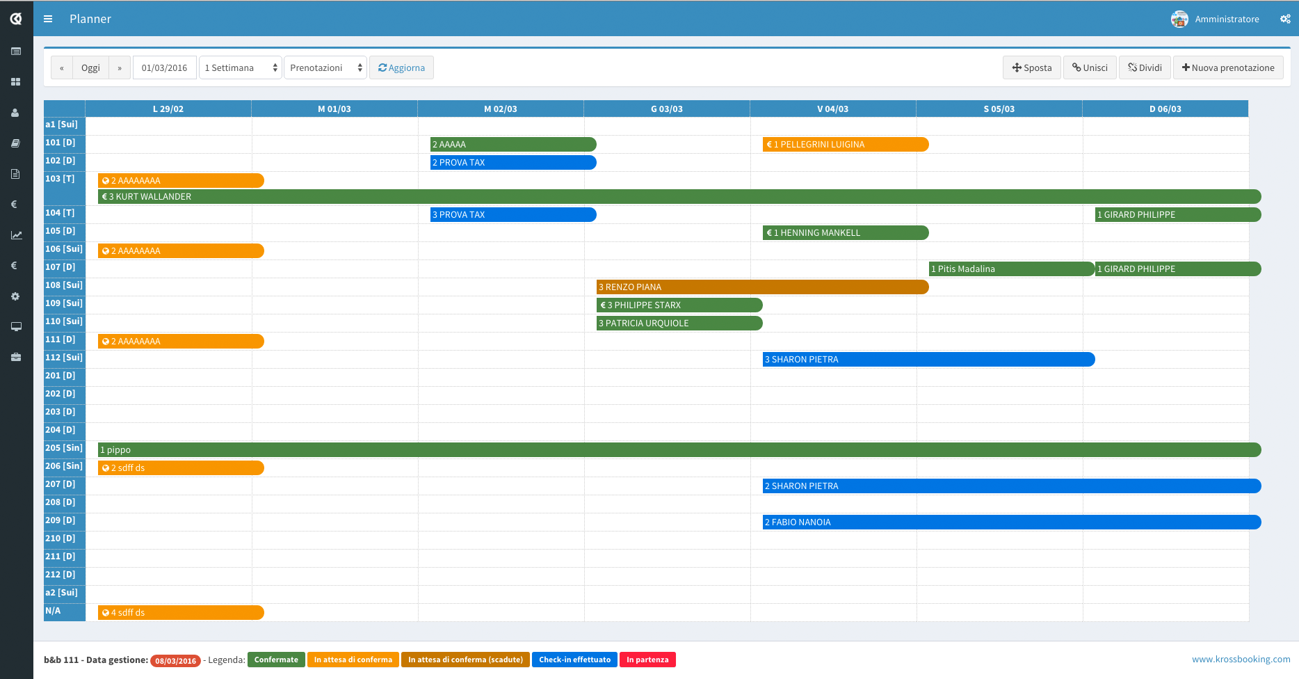
Task: Click the KrossBooking logo icon
Action: (16, 19)
